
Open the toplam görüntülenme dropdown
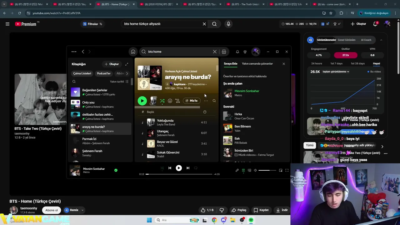336,72
